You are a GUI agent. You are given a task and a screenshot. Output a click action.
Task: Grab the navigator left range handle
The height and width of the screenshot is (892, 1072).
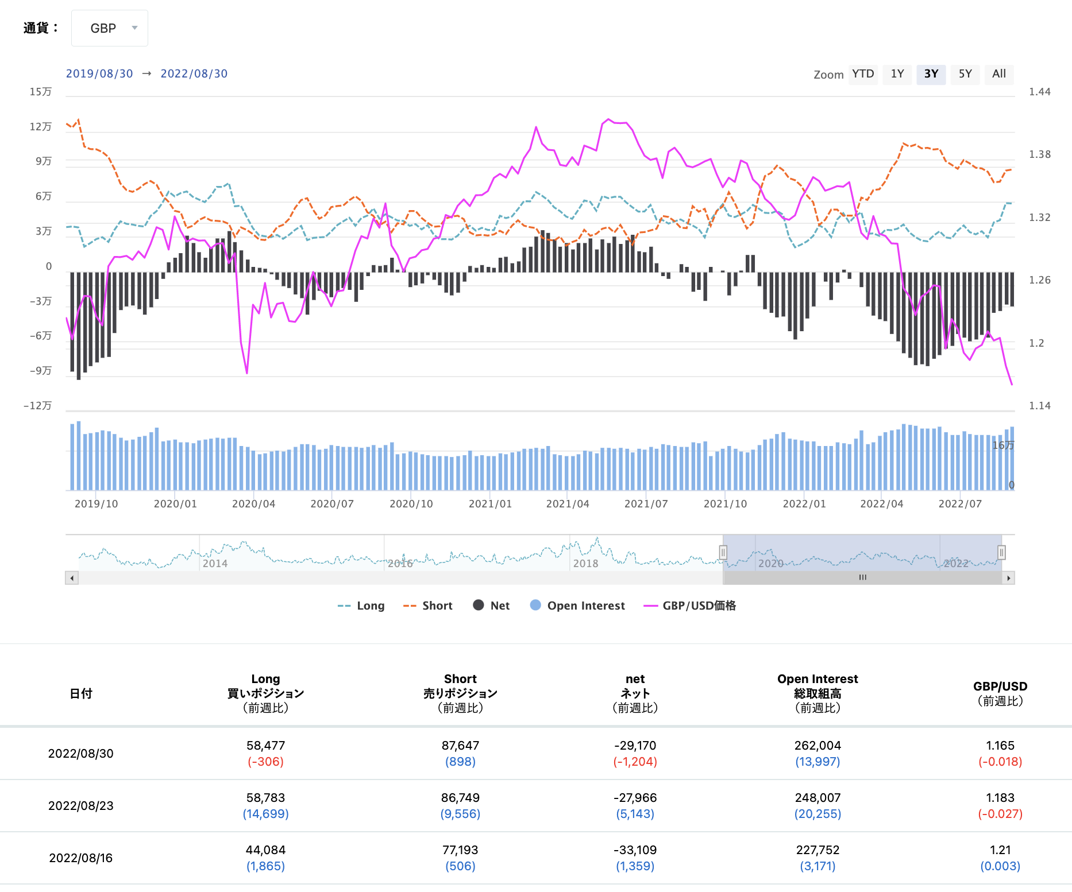pyautogui.click(x=723, y=552)
